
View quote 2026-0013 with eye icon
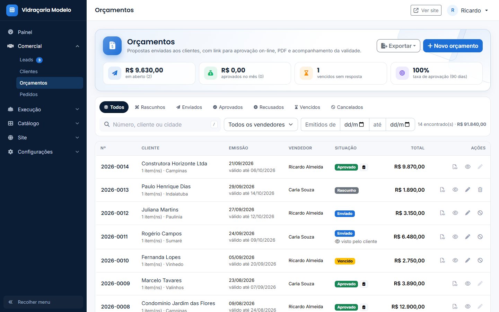455,190
